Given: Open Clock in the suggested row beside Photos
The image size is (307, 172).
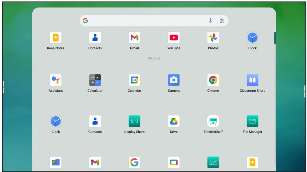Looking at the screenshot, I should 252,37.
